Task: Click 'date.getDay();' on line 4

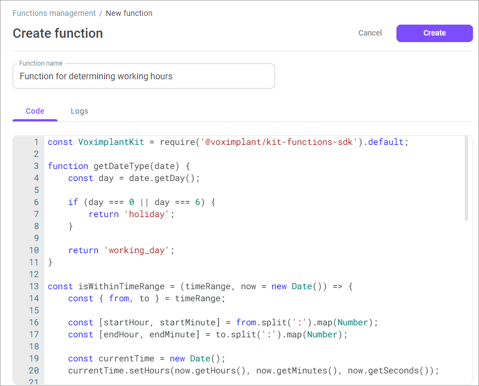Action: coord(165,178)
